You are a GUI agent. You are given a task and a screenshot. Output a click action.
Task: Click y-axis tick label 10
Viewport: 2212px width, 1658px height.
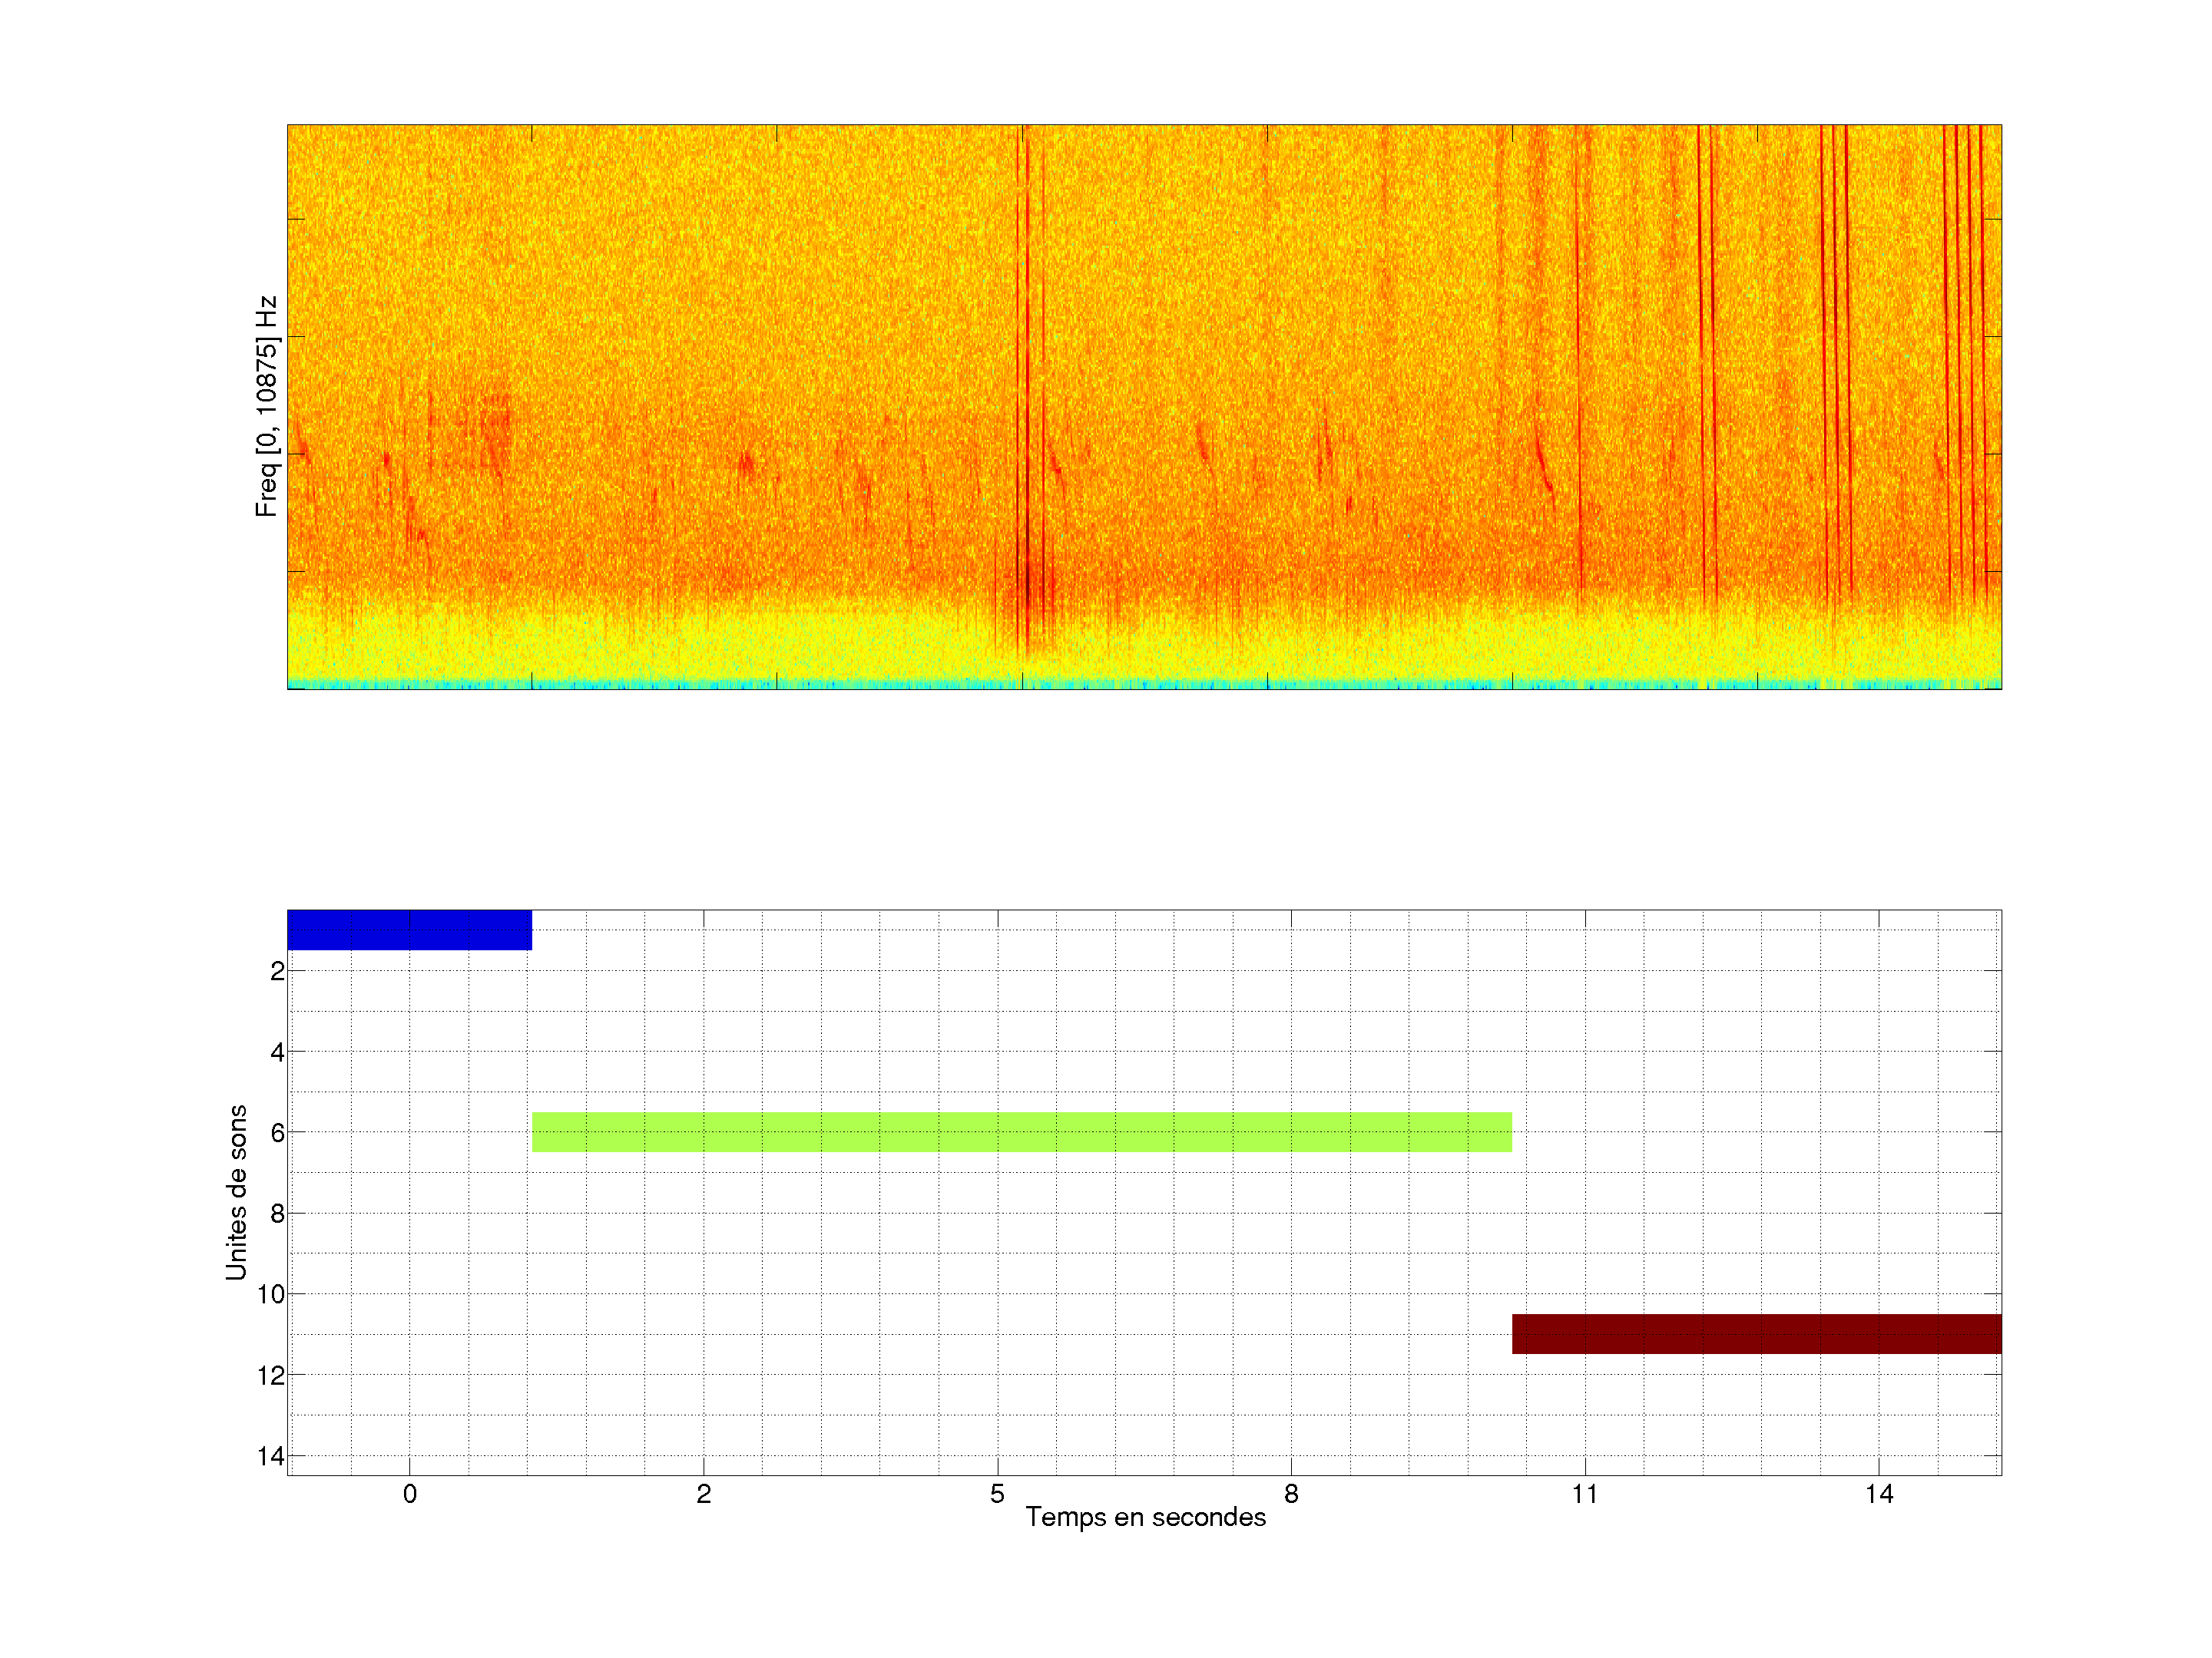coord(271,1295)
